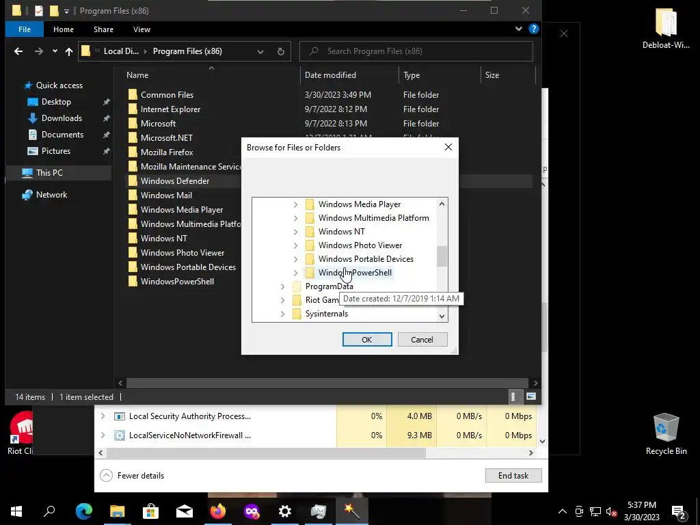The image size is (700, 525).
Task: Close the Browse for Files or Folders dialog
Action: 448,148
